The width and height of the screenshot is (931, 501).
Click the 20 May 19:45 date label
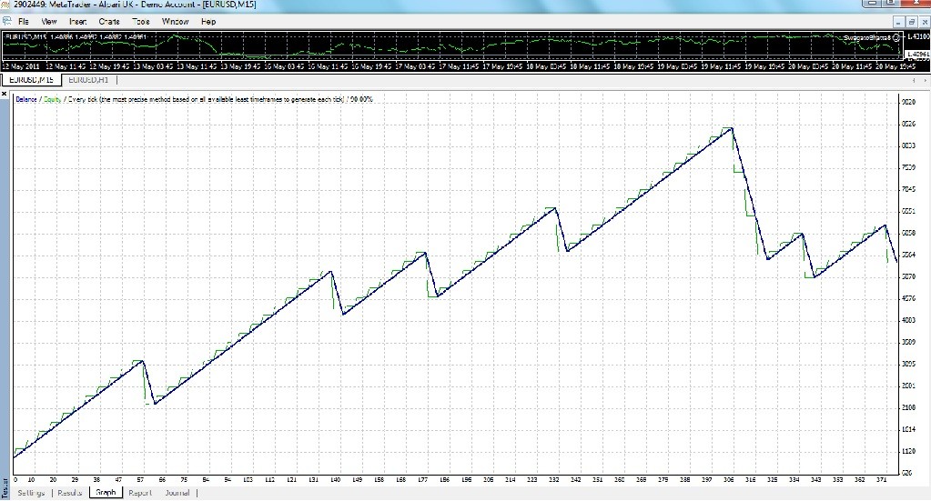[896, 66]
